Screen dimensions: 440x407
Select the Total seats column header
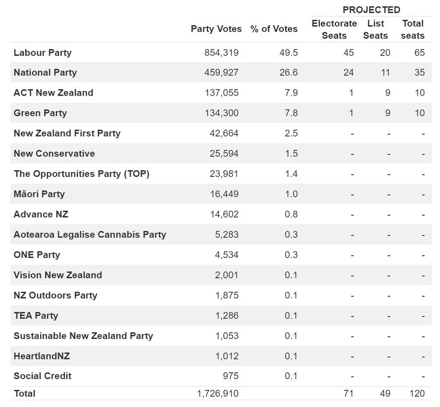click(x=413, y=29)
